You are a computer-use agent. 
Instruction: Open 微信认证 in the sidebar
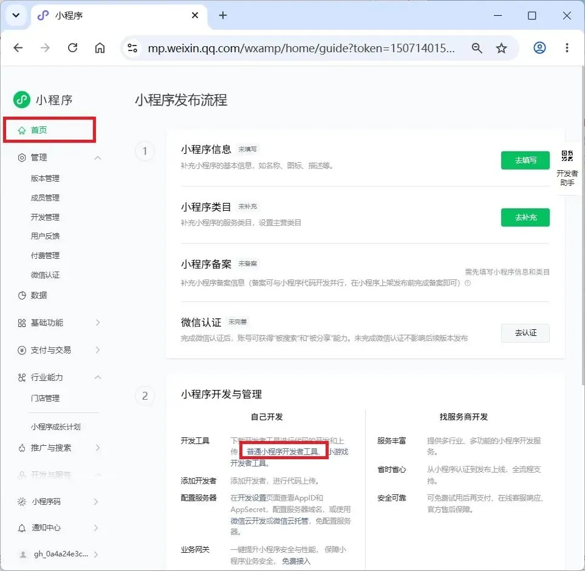(45, 275)
